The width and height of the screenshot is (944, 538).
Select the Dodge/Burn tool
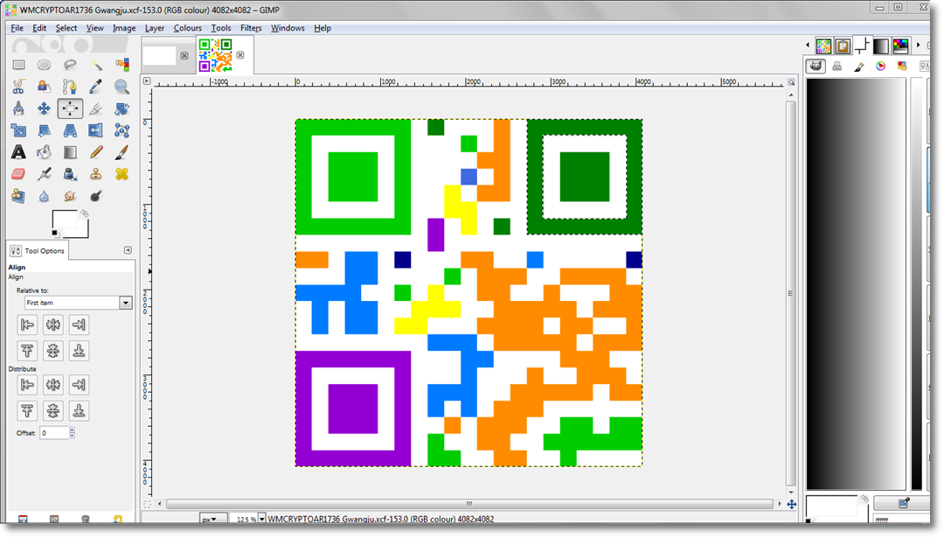click(x=96, y=196)
